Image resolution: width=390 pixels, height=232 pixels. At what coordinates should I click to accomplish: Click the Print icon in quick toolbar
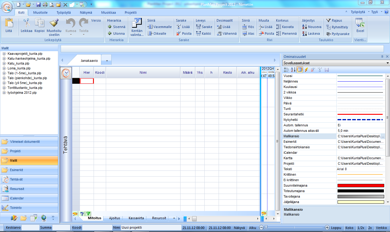[x=45, y=5]
